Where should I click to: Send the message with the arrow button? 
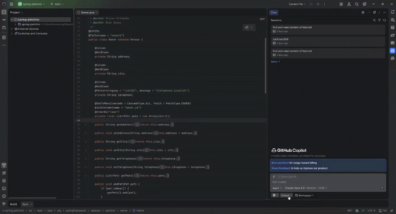point(382,188)
